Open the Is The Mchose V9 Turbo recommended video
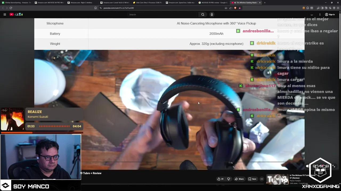Image resolution: width=341 pixels, height=191 pixels. 302,177
